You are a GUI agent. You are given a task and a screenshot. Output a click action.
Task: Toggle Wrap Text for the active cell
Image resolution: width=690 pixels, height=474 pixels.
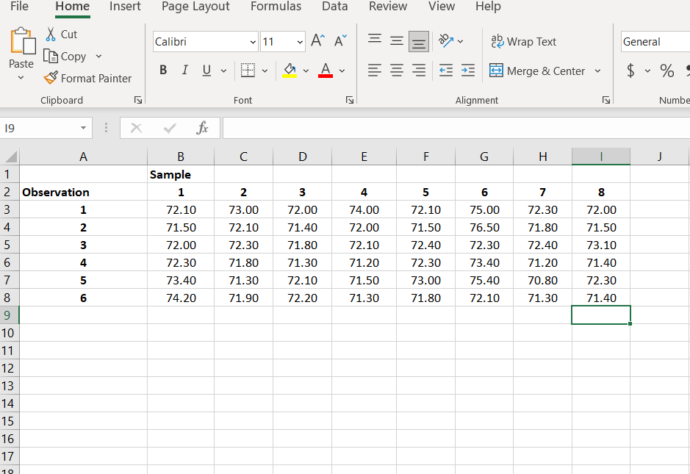[524, 41]
